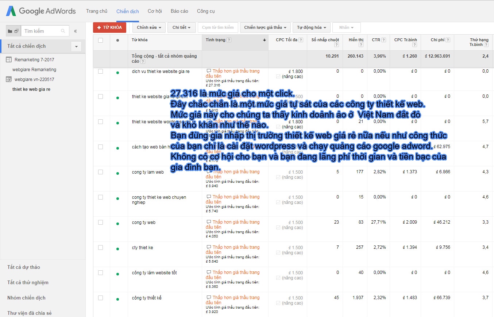Click speech bubble icon in cong ty web row
This screenshot has height=317, width=494.
pos(209,222)
